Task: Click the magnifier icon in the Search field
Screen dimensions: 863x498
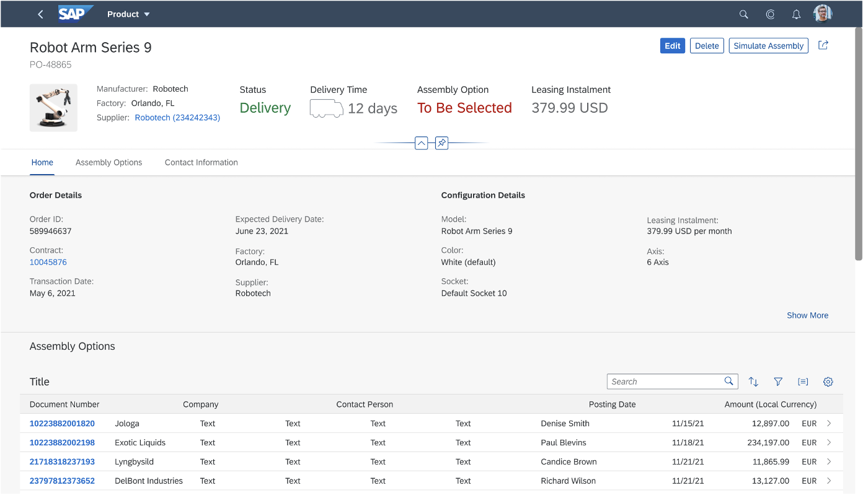Action: pyautogui.click(x=729, y=382)
